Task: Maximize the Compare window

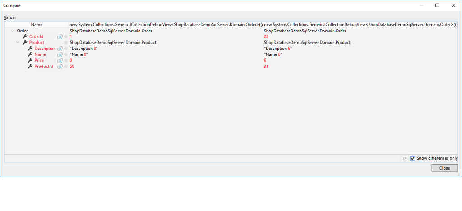Action: tap(437, 5)
